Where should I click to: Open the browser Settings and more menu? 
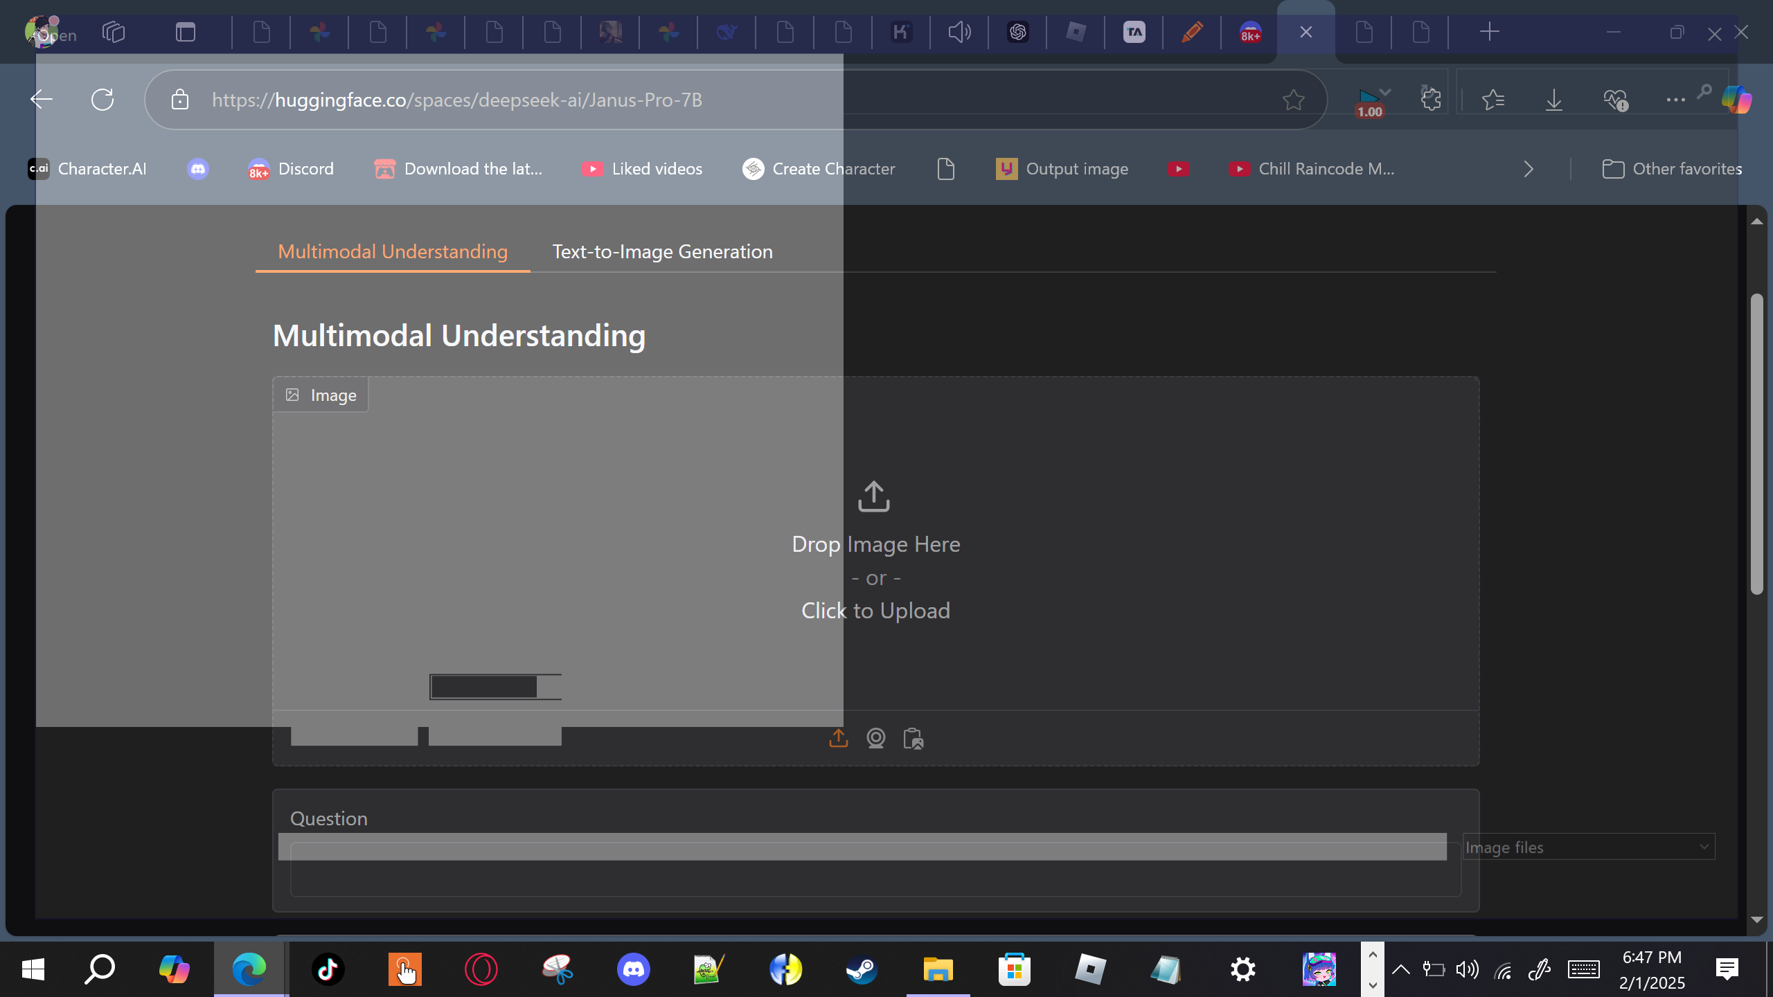click(1675, 100)
